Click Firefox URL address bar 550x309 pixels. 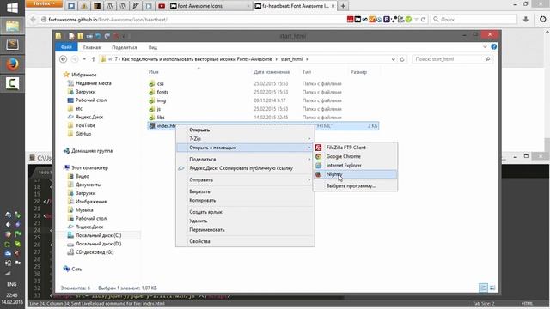tap(197, 20)
